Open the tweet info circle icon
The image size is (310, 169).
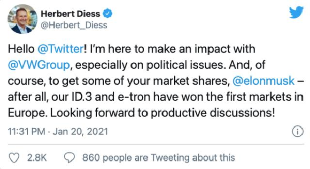coord(297,132)
